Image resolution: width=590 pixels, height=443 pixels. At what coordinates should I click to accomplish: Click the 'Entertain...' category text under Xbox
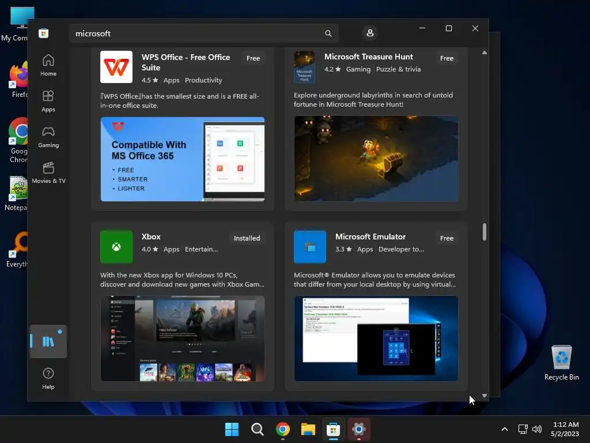[201, 249]
